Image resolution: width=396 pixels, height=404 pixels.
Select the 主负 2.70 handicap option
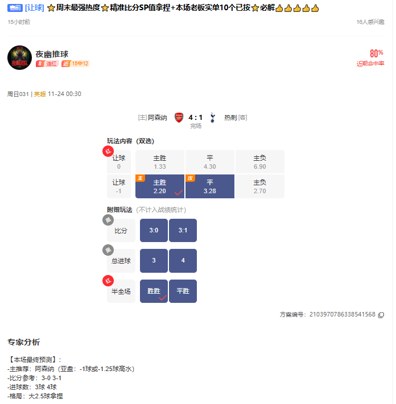click(260, 186)
